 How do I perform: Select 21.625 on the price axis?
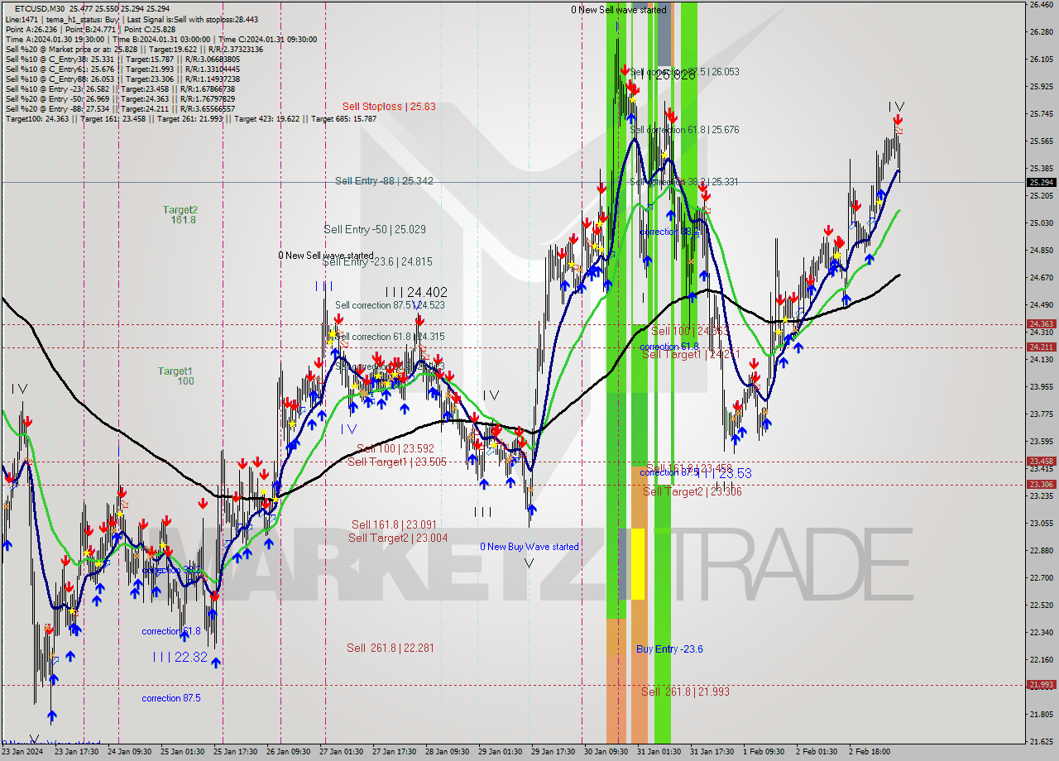pos(1040,741)
